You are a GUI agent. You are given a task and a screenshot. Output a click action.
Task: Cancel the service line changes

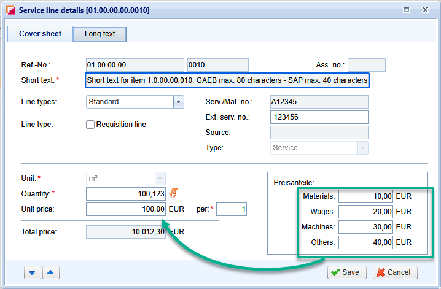(394, 272)
